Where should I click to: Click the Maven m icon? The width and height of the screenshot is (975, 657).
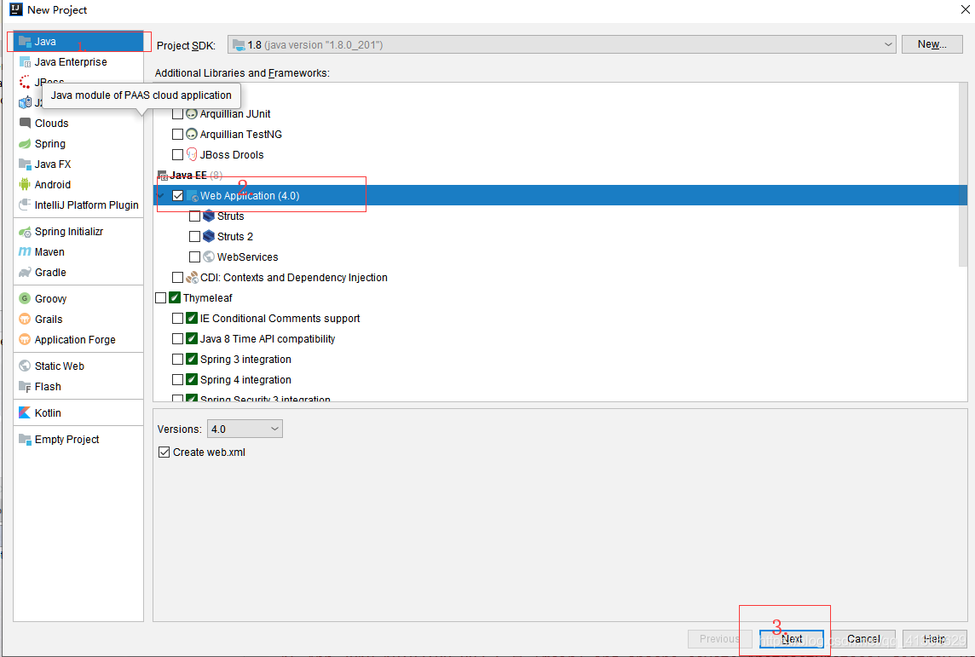tap(25, 251)
